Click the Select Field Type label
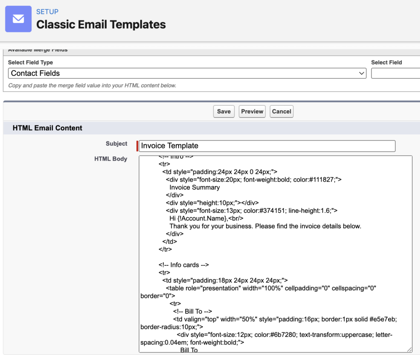 click(30, 62)
